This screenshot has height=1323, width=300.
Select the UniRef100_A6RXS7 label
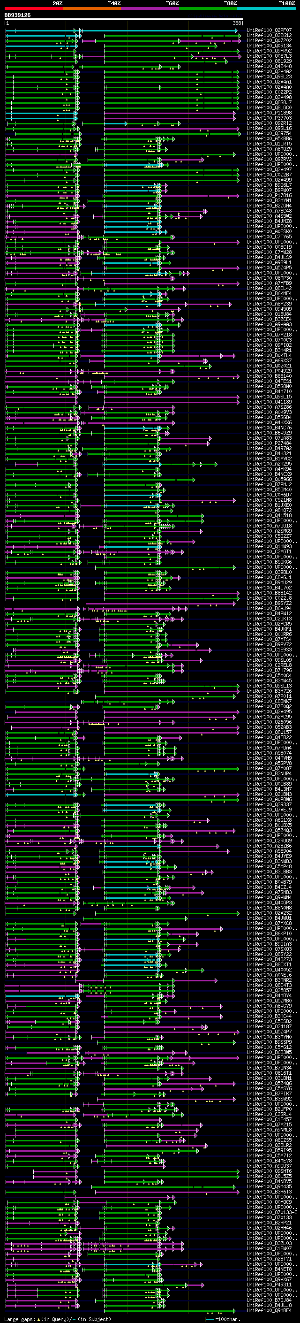pos(269,361)
